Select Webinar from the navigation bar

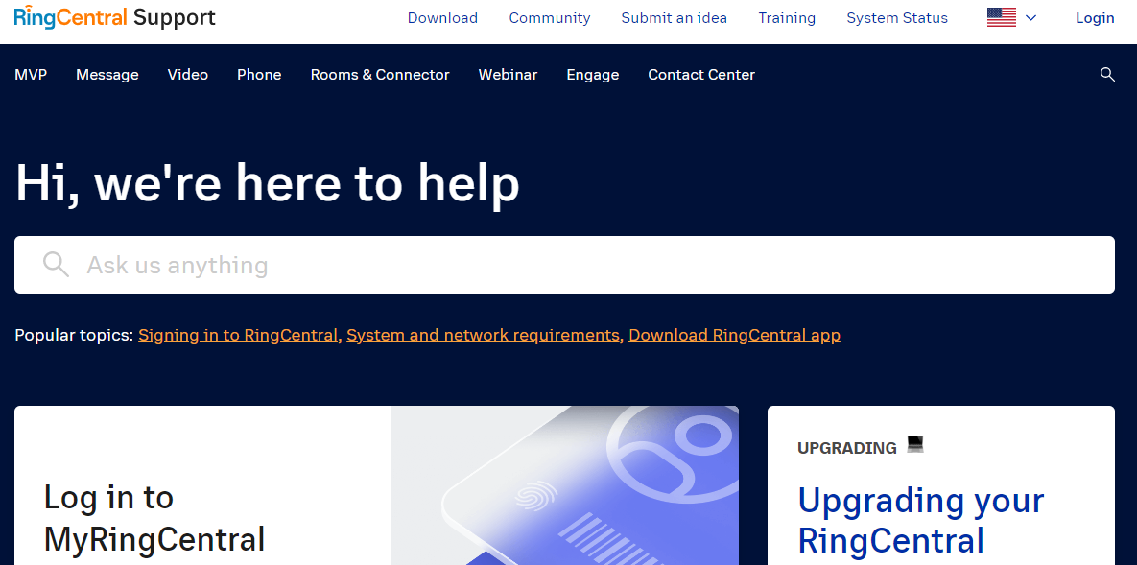coord(508,75)
